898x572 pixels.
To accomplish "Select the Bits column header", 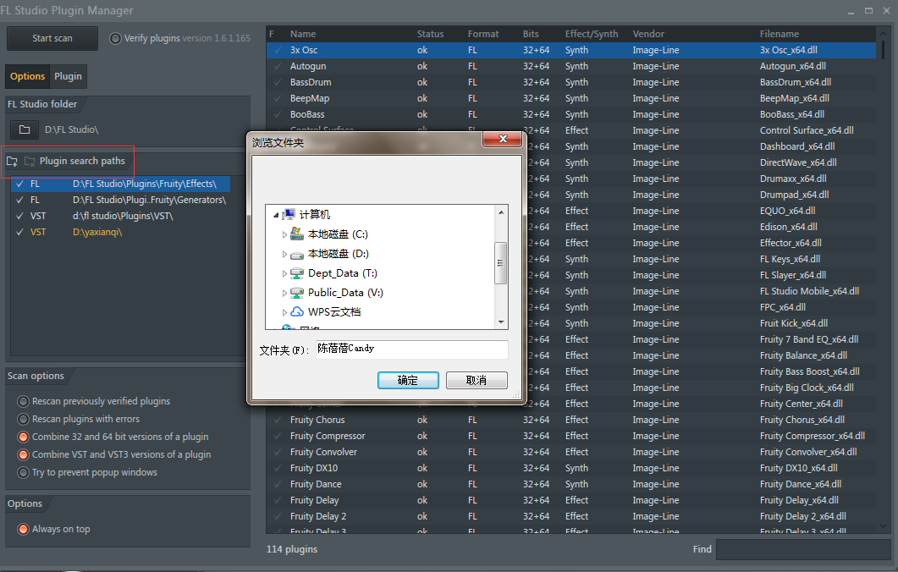I will click(531, 34).
